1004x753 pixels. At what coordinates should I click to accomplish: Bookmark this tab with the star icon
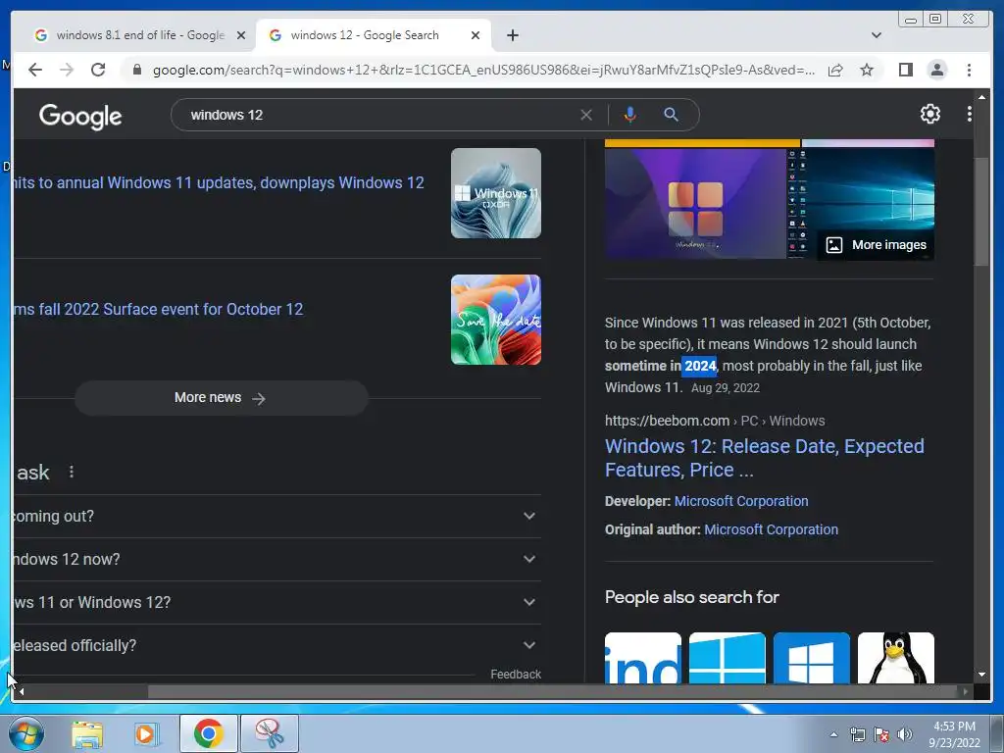(867, 70)
